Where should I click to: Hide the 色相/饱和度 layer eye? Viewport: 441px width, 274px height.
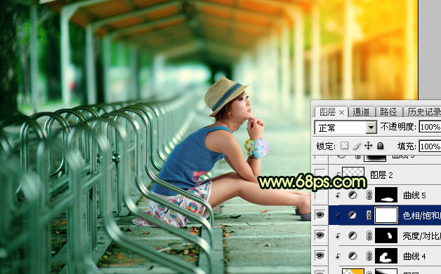click(x=320, y=215)
